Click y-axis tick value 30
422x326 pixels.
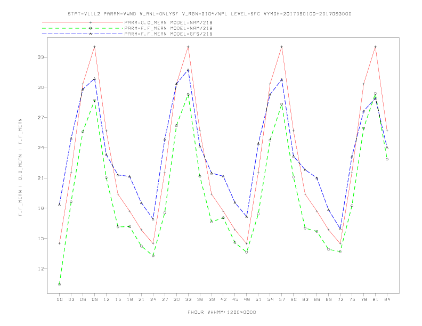[40, 87]
